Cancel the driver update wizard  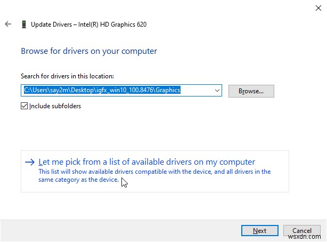pyautogui.click(x=302, y=231)
